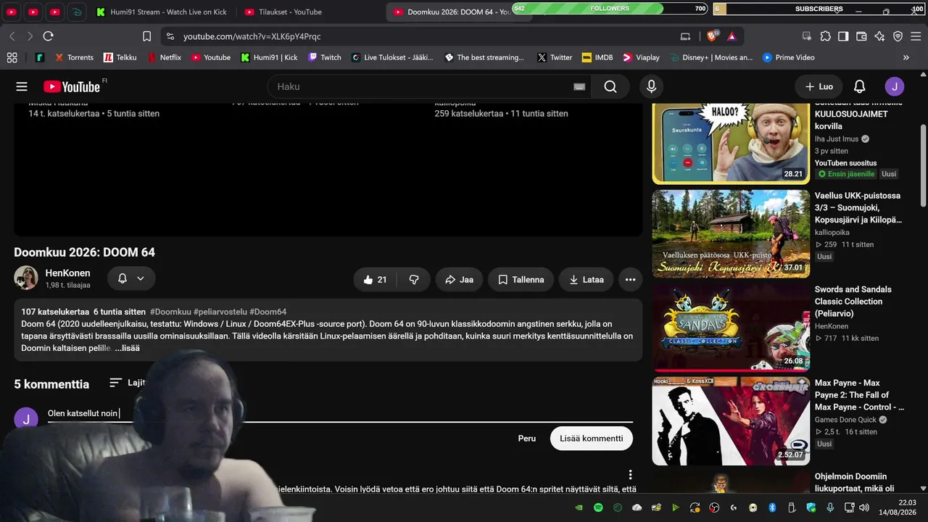Viewport: 928px width, 522px height.
Task: Expand the description with ...lisää
Action: tap(127, 348)
